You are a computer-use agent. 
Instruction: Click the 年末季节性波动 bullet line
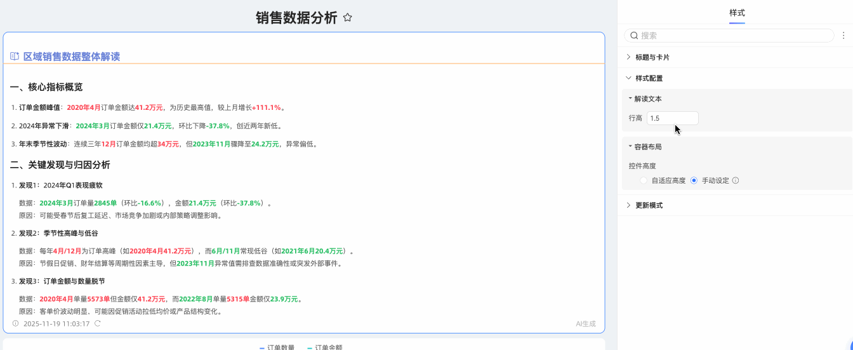coord(164,144)
